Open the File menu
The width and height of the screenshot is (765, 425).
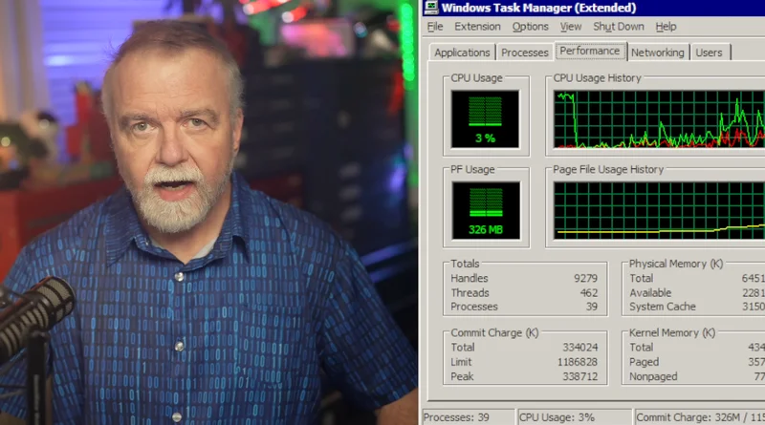pos(435,27)
